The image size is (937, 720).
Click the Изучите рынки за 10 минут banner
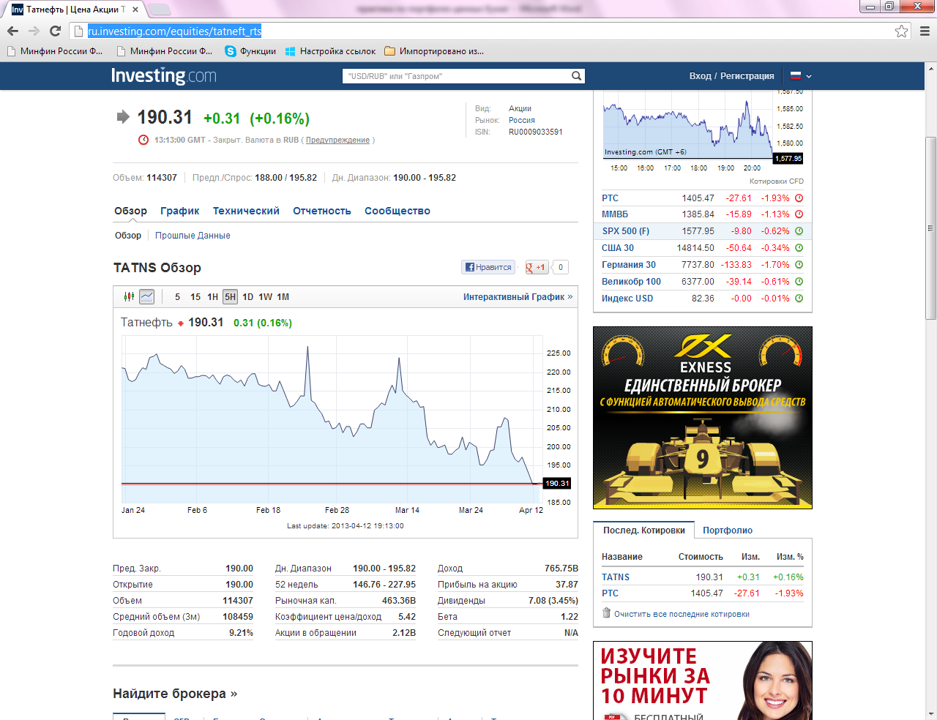coord(703,680)
